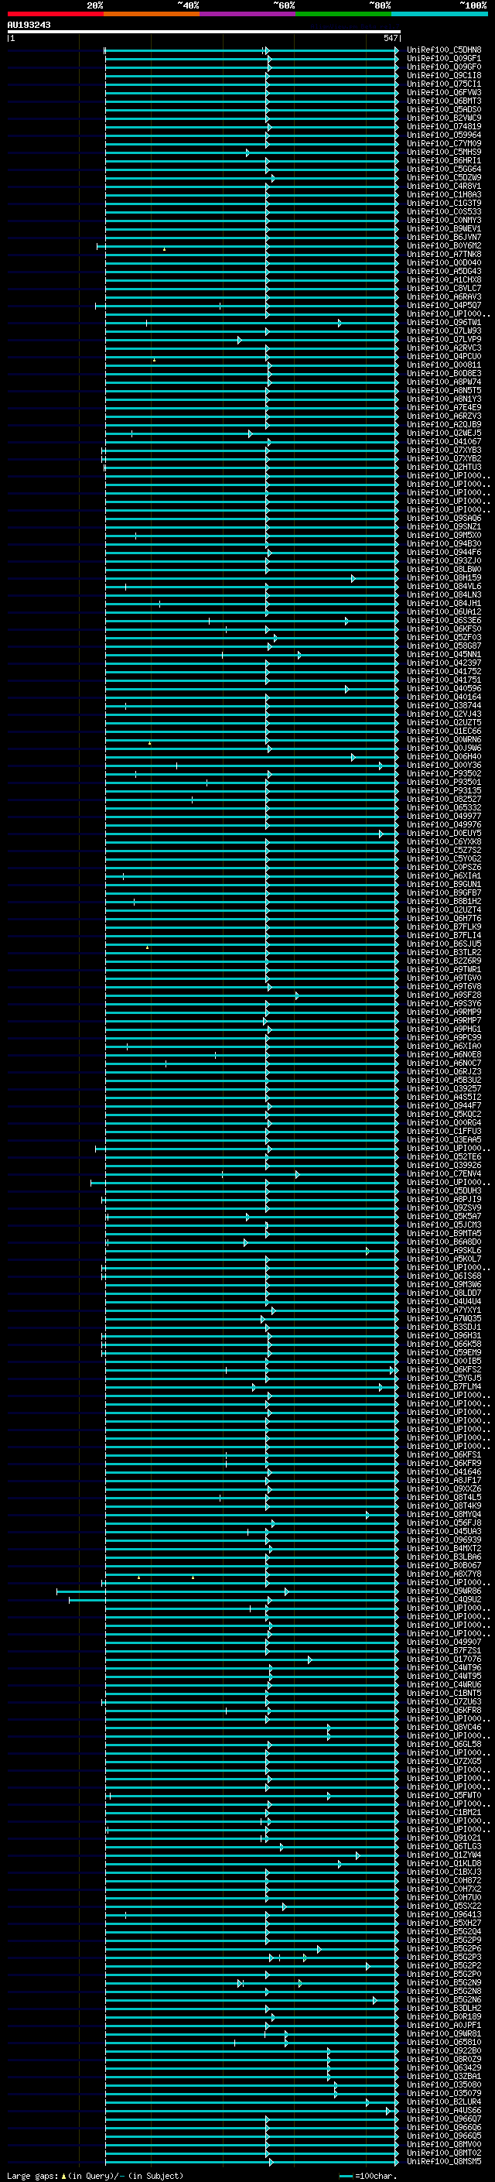Select UniRef100_B9WEV1 entry label
This screenshot has height=2182, width=495.
[x=444, y=228]
